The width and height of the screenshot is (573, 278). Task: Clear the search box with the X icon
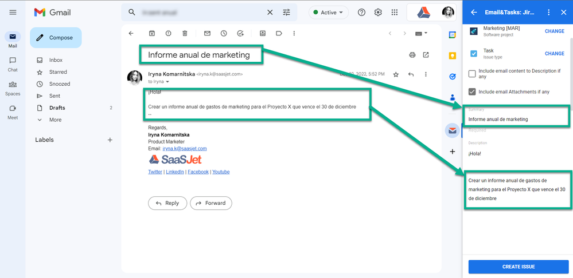(270, 13)
